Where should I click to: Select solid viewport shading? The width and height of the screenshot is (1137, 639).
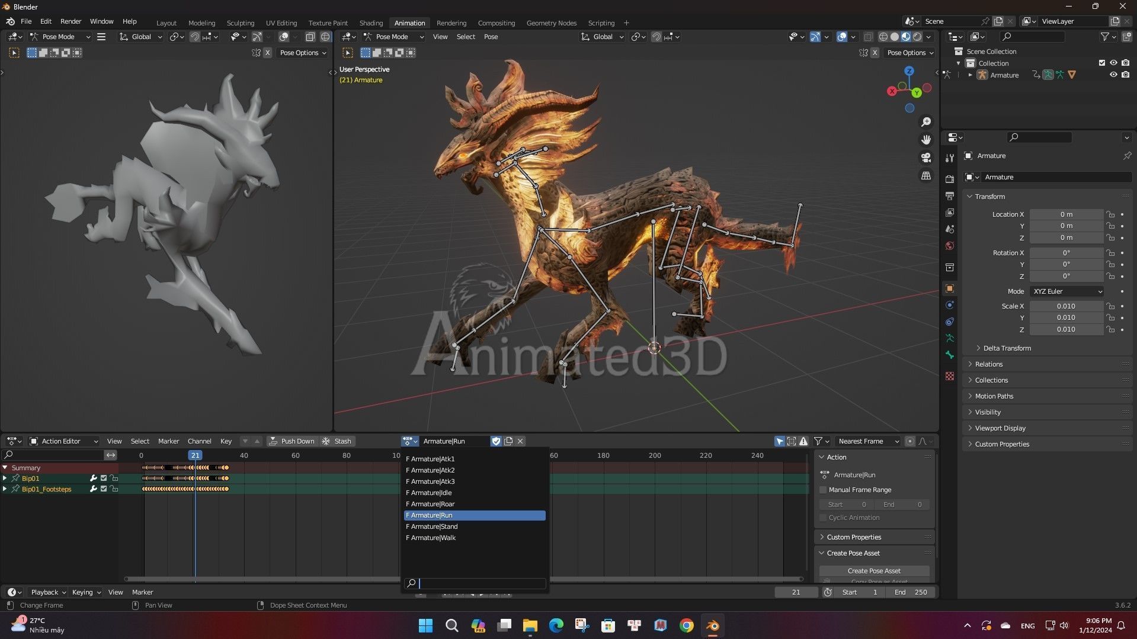click(895, 37)
